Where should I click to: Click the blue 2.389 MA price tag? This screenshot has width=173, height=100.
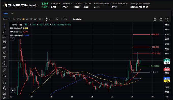pos(167,79)
